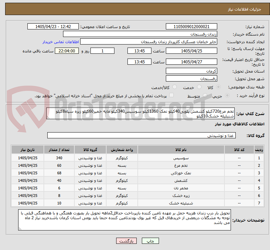
Task: Click the request creator field
Action: coord(149,42)
